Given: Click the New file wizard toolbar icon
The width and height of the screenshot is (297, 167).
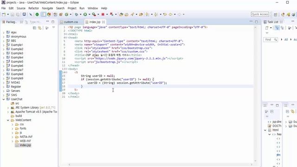Looking at the screenshot, I should [x=4, y=14].
